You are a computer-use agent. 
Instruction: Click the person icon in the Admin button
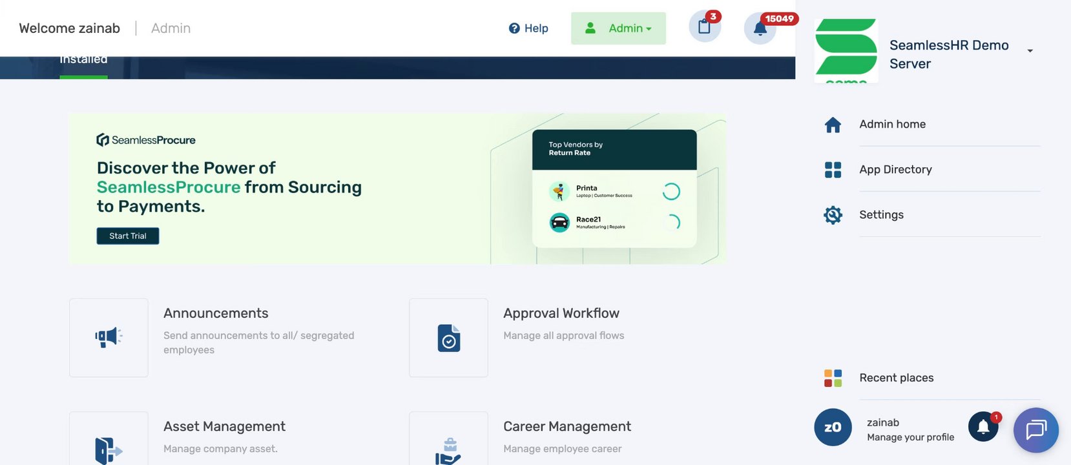[x=590, y=28]
